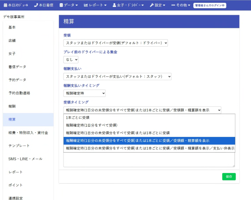Click the 受領タイミング field label
This screenshot has height=200, width=251.
(x=76, y=102)
